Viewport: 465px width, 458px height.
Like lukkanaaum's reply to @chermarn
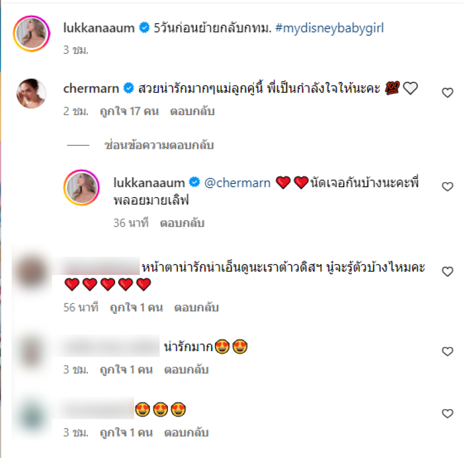(448, 187)
